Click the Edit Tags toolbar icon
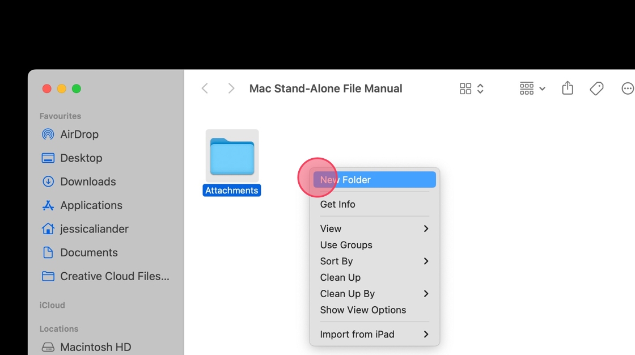Viewport: 635px width, 355px height. pos(596,88)
